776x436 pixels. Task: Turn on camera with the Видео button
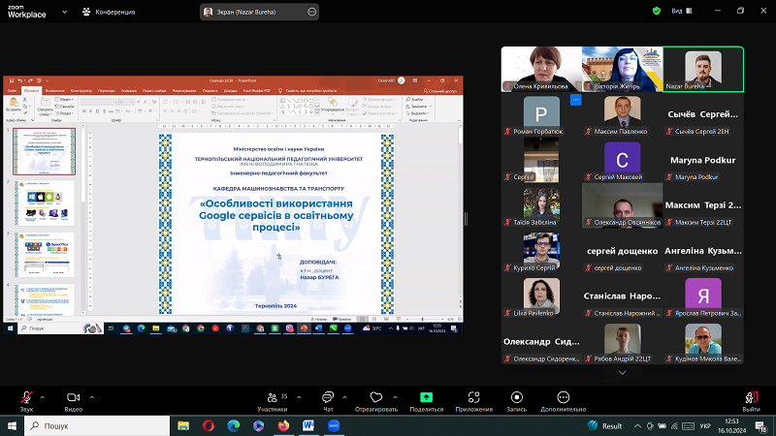74,401
